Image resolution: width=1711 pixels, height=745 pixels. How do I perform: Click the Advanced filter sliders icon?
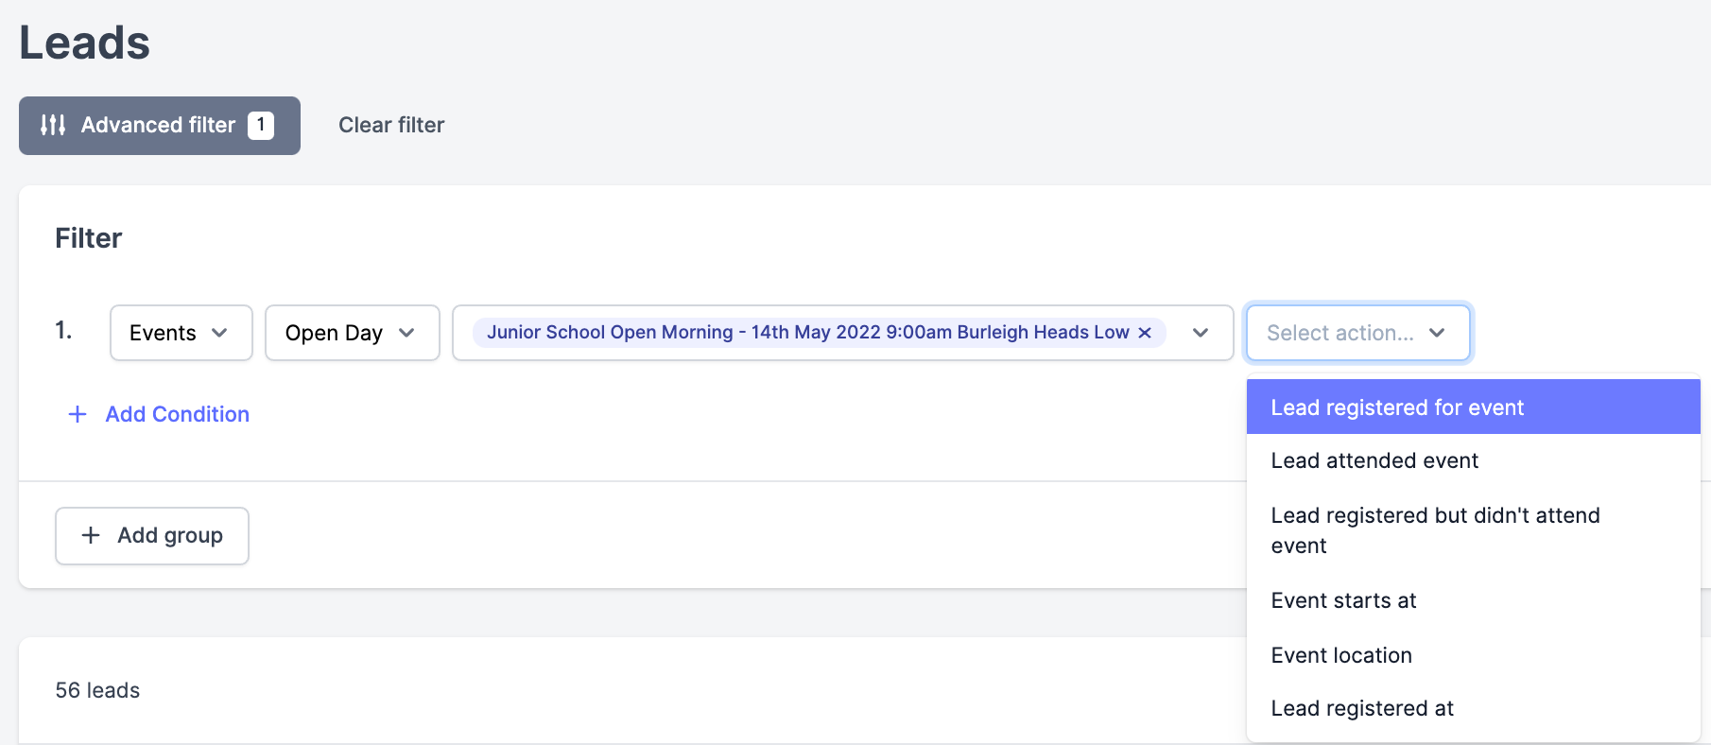click(x=53, y=125)
